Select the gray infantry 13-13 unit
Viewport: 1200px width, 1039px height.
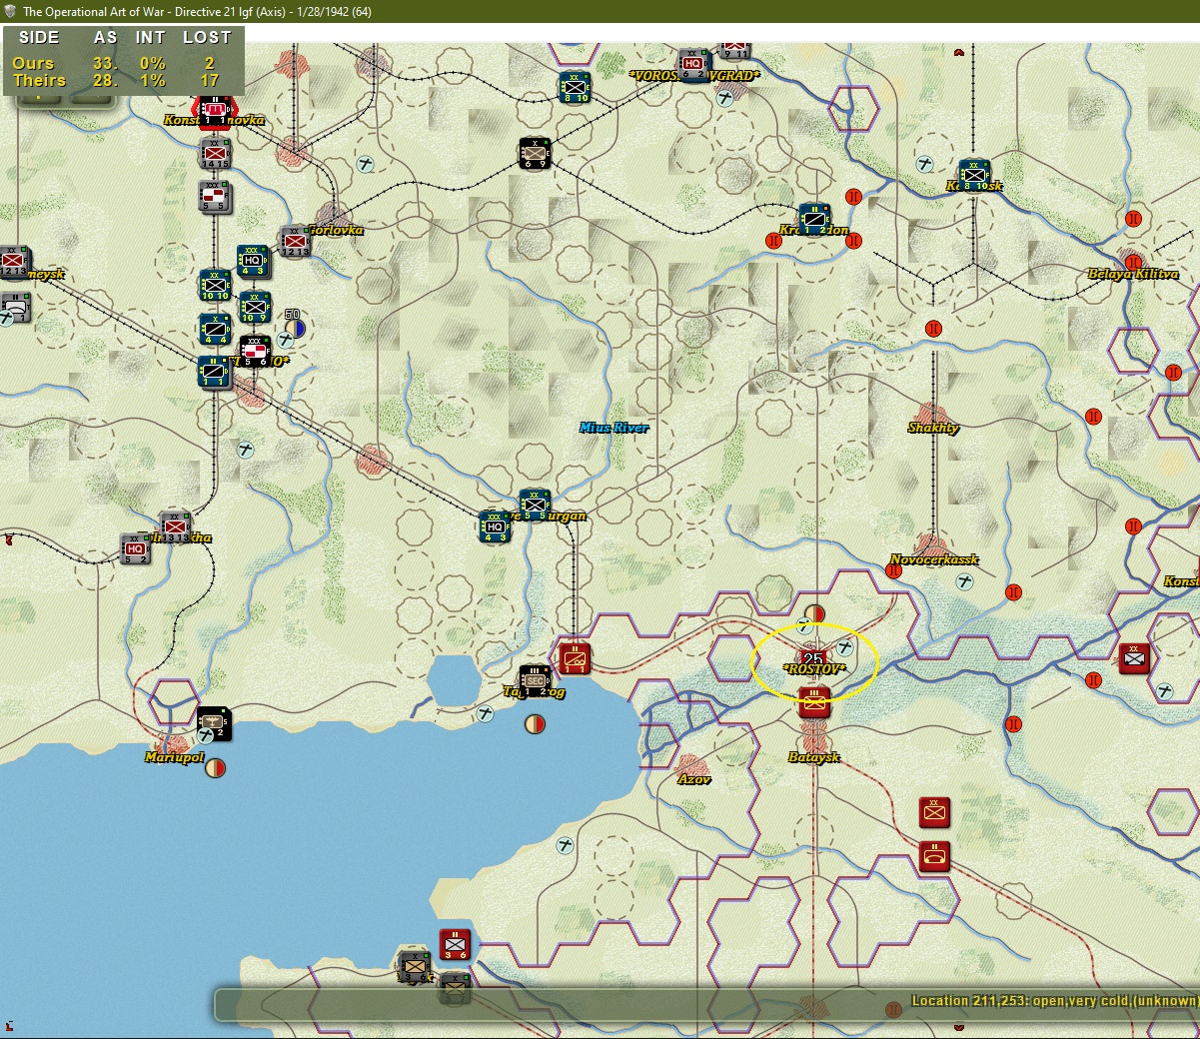[x=175, y=526]
